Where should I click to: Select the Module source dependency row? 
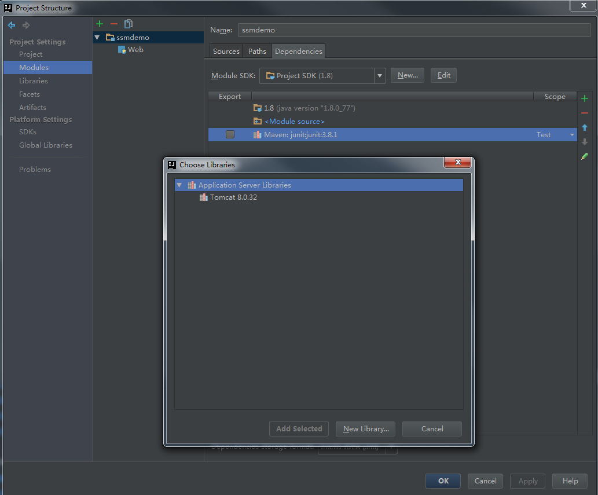[x=392, y=121]
